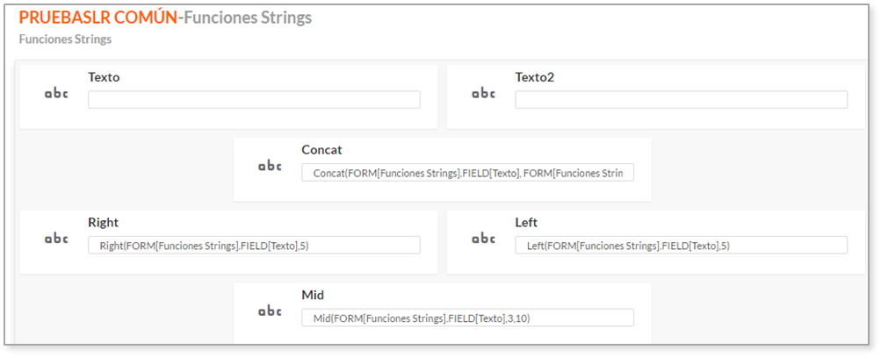Click the abc icon beside Texto2
The image size is (881, 357).
483,94
